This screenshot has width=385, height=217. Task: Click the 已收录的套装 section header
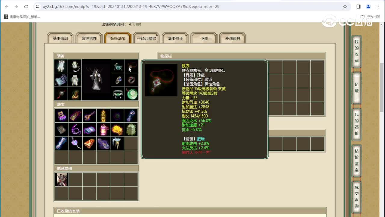click(x=190, y=211)
